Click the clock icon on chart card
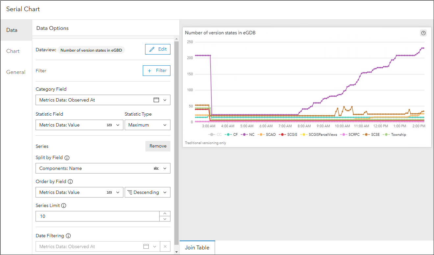The width and height of the screenshot is (434, 255). tap(423, 33)
